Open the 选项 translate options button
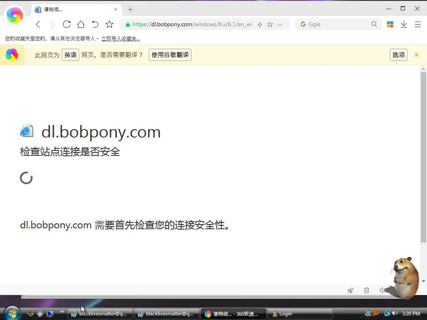Viewport: 427px width, 320px height. 398,55
